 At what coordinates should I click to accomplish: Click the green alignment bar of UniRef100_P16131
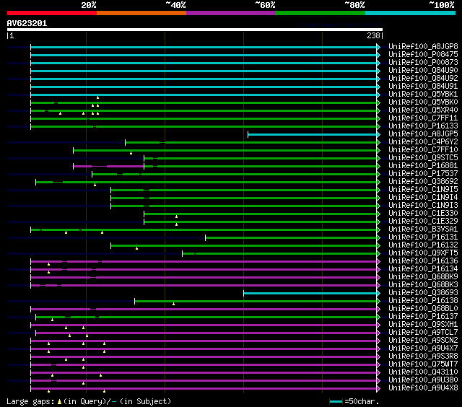pyautogui.click(x=291, y=237)
